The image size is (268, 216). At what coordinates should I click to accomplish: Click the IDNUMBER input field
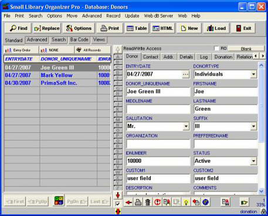[158, 161]
